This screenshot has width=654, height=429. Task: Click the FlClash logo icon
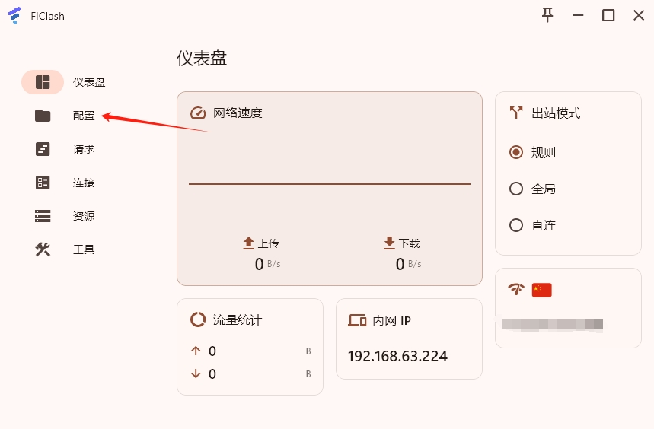coord(14,15)
